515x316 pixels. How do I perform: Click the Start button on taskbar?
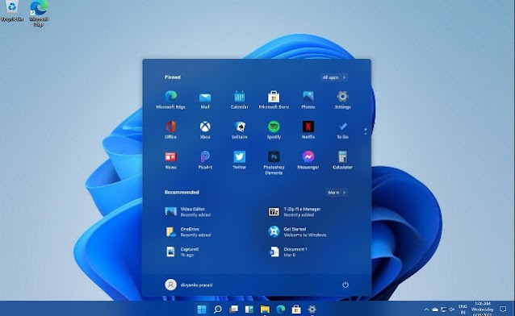click(x=202, y=309)
